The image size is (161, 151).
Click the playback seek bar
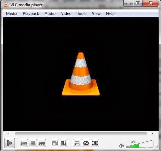81,134
